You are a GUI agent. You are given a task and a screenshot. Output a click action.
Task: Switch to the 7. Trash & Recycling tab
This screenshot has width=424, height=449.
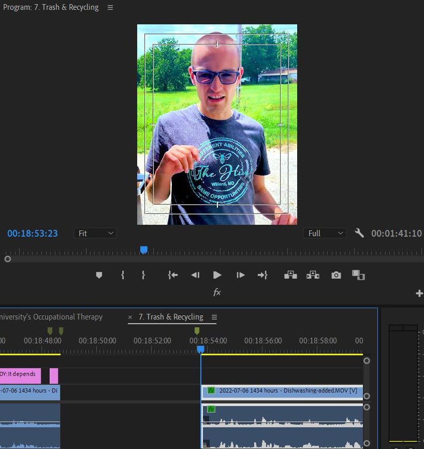pyautogui.click(x=171, y=317)
